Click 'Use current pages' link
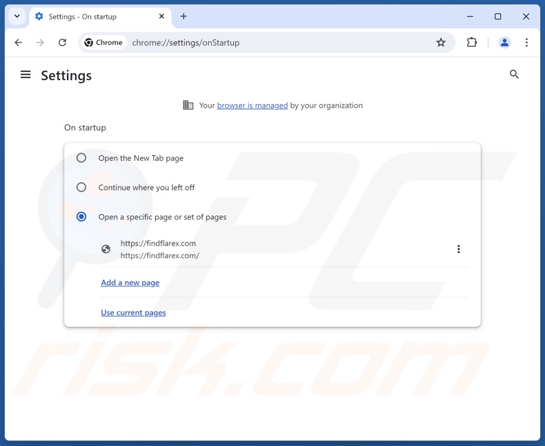545x446 pixels. coord(133,313)
